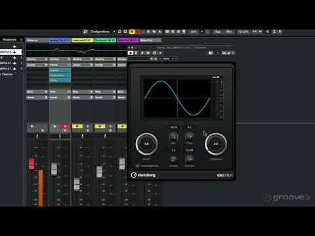The height and width of the screenshot is (236, 315).
Task: Select the third insert slot on Analog Pad
Action: 60,80
